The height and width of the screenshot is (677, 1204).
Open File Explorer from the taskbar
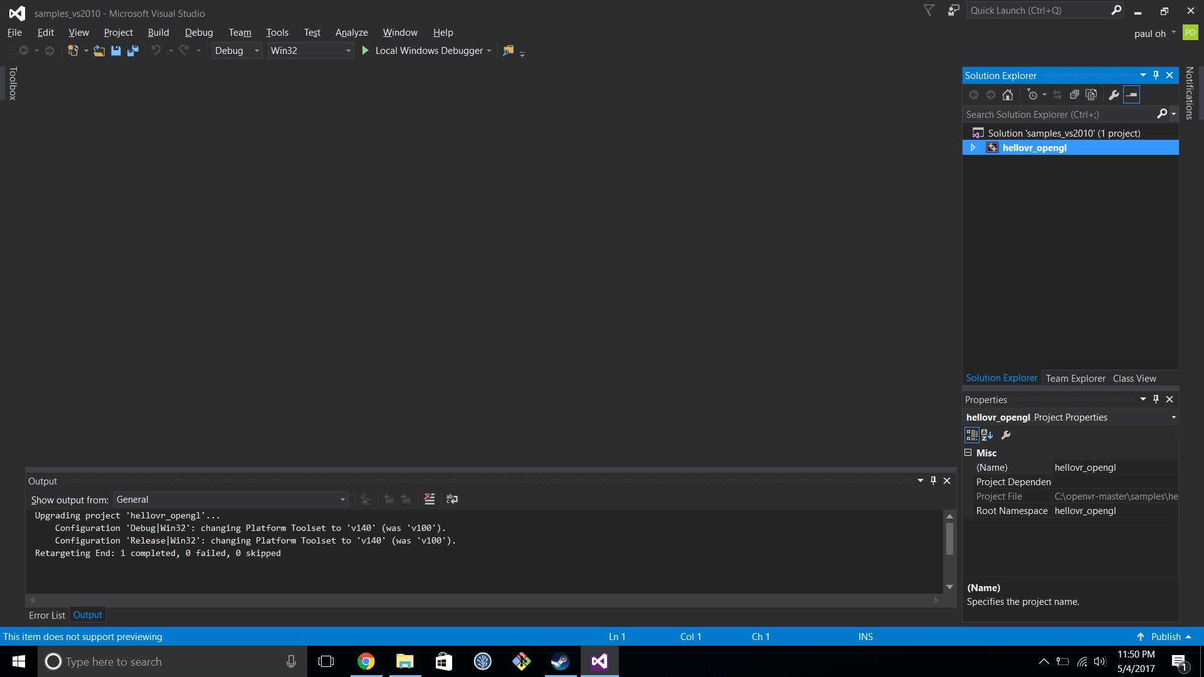405,661
